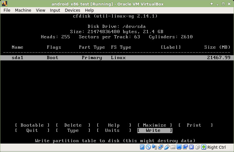The height and width of the screenshot is (152, 234).
Task: Select the Bootable option in cfdisk
Action: [32, 125]
